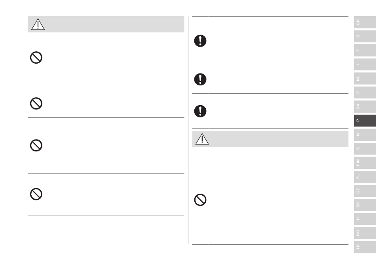This screenshot has height=268, width=376.
Task: Click the first prohibition icon in left column
Action: (x=36, y=57)
